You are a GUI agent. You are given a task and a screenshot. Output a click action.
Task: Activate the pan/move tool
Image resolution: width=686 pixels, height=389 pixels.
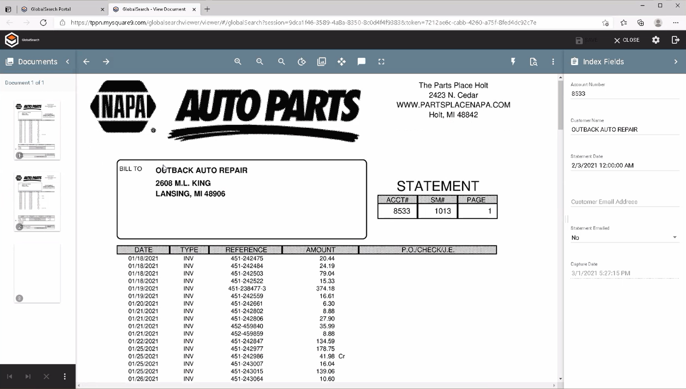tap(342, 62)
